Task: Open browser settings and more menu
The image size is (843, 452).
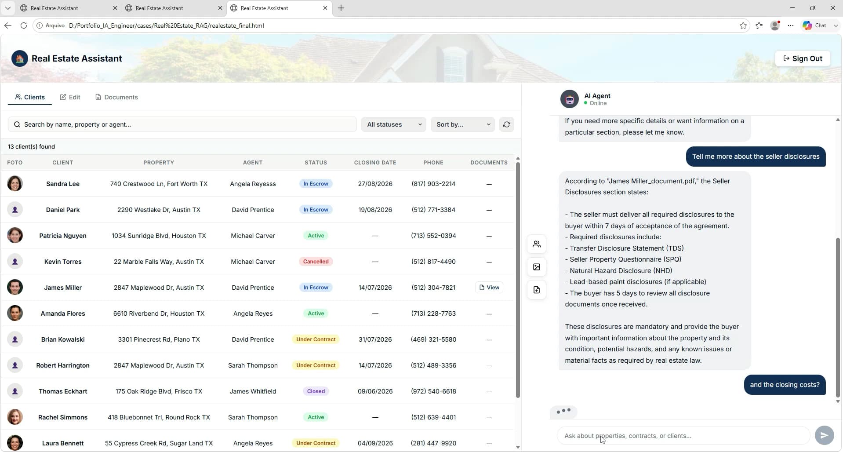Action: click(791, 26)
